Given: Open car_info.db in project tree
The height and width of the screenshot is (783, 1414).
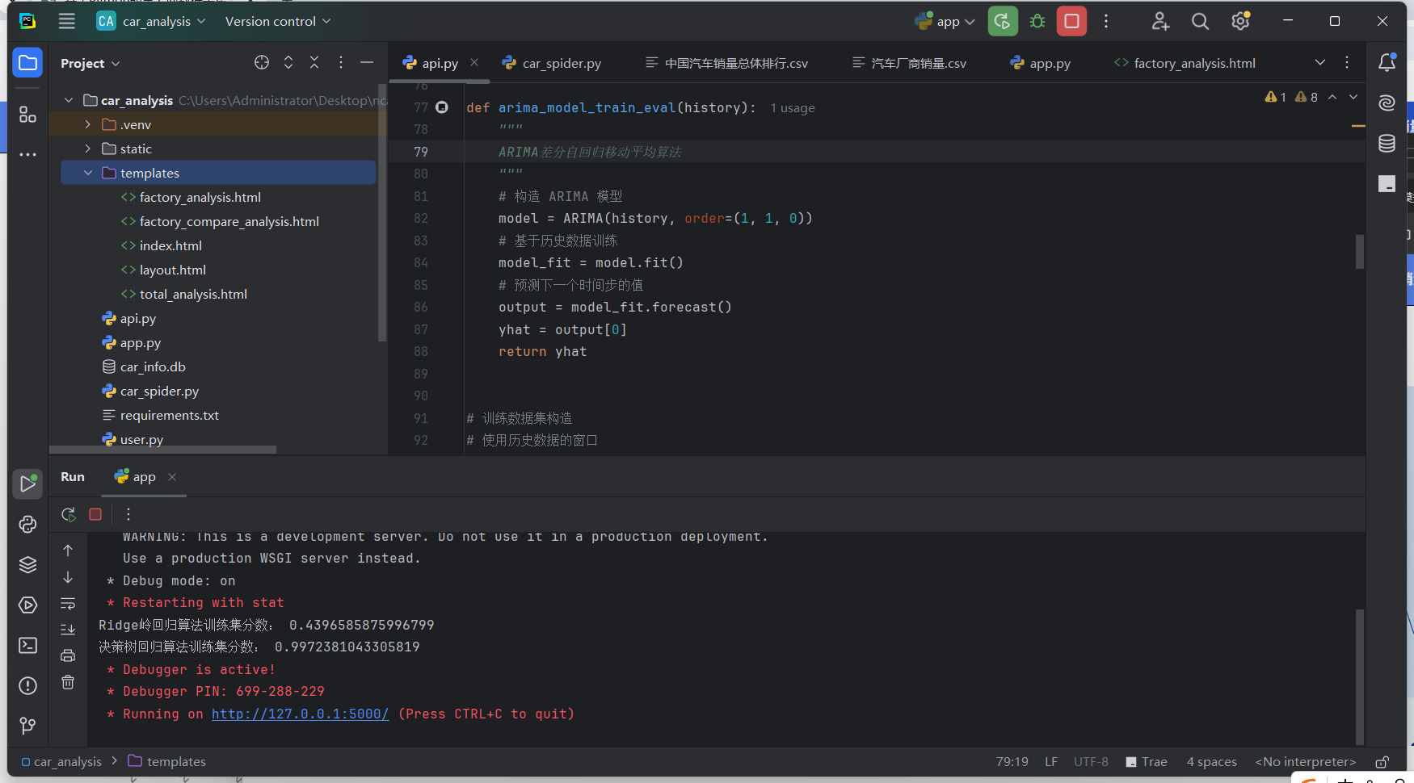Looking at the screenshot, I should pyautogui.click(x=153, y=366).
